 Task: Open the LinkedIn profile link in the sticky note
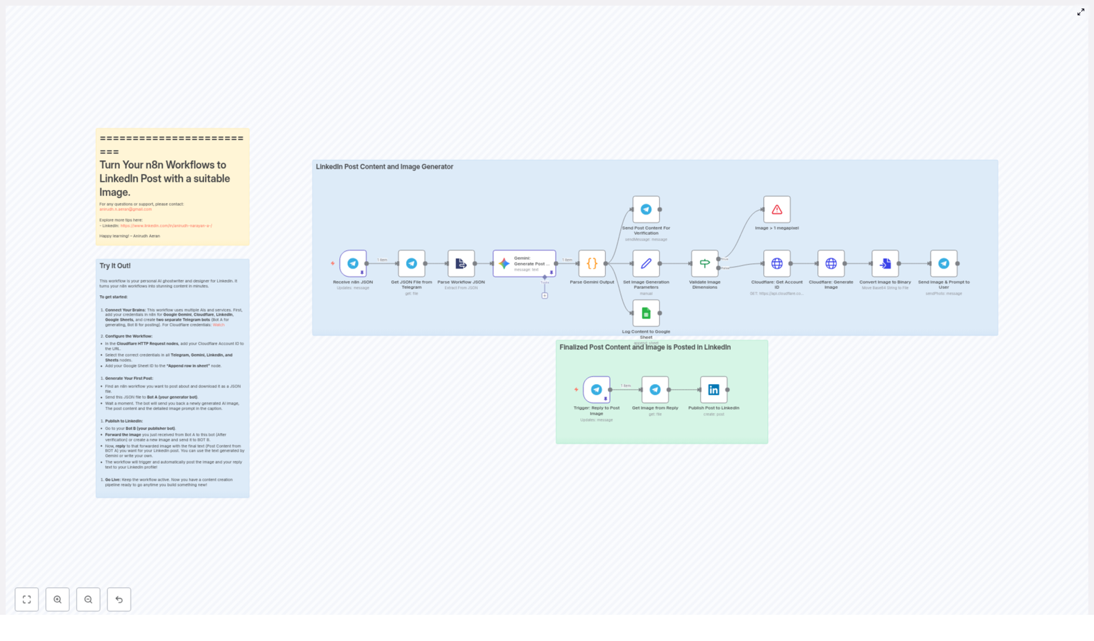point(166,226)
